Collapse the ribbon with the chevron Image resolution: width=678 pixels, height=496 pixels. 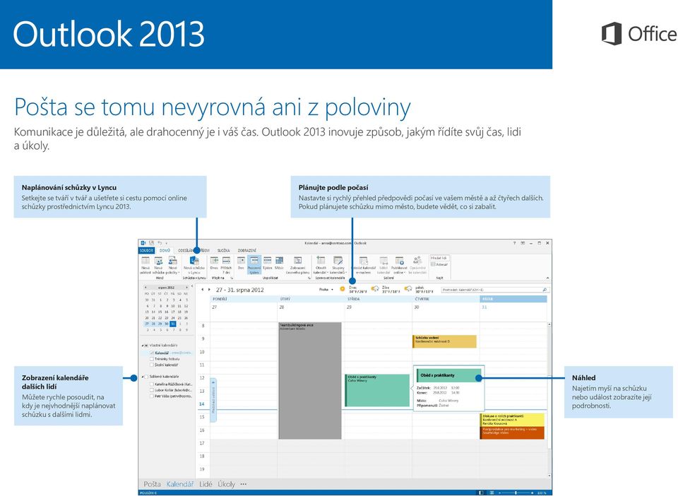click(x=547, y=278)
